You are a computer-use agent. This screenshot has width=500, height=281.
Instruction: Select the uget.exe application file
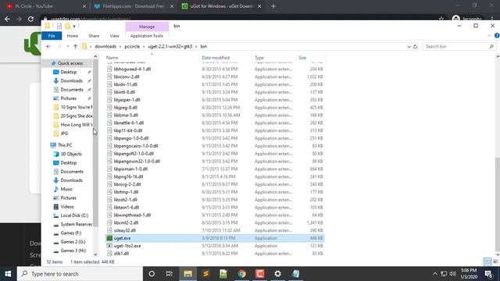pos(215,238)
